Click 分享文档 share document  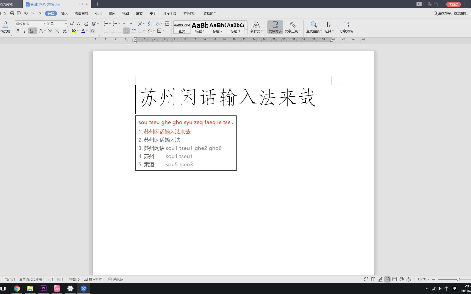(346, 27)
